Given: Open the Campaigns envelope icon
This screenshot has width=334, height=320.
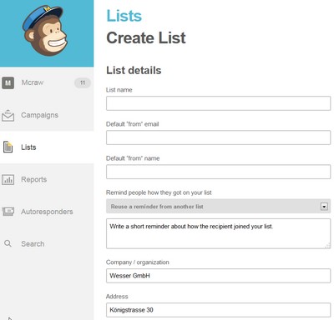Looking at the screenshot, I should (x=8, y=115).
